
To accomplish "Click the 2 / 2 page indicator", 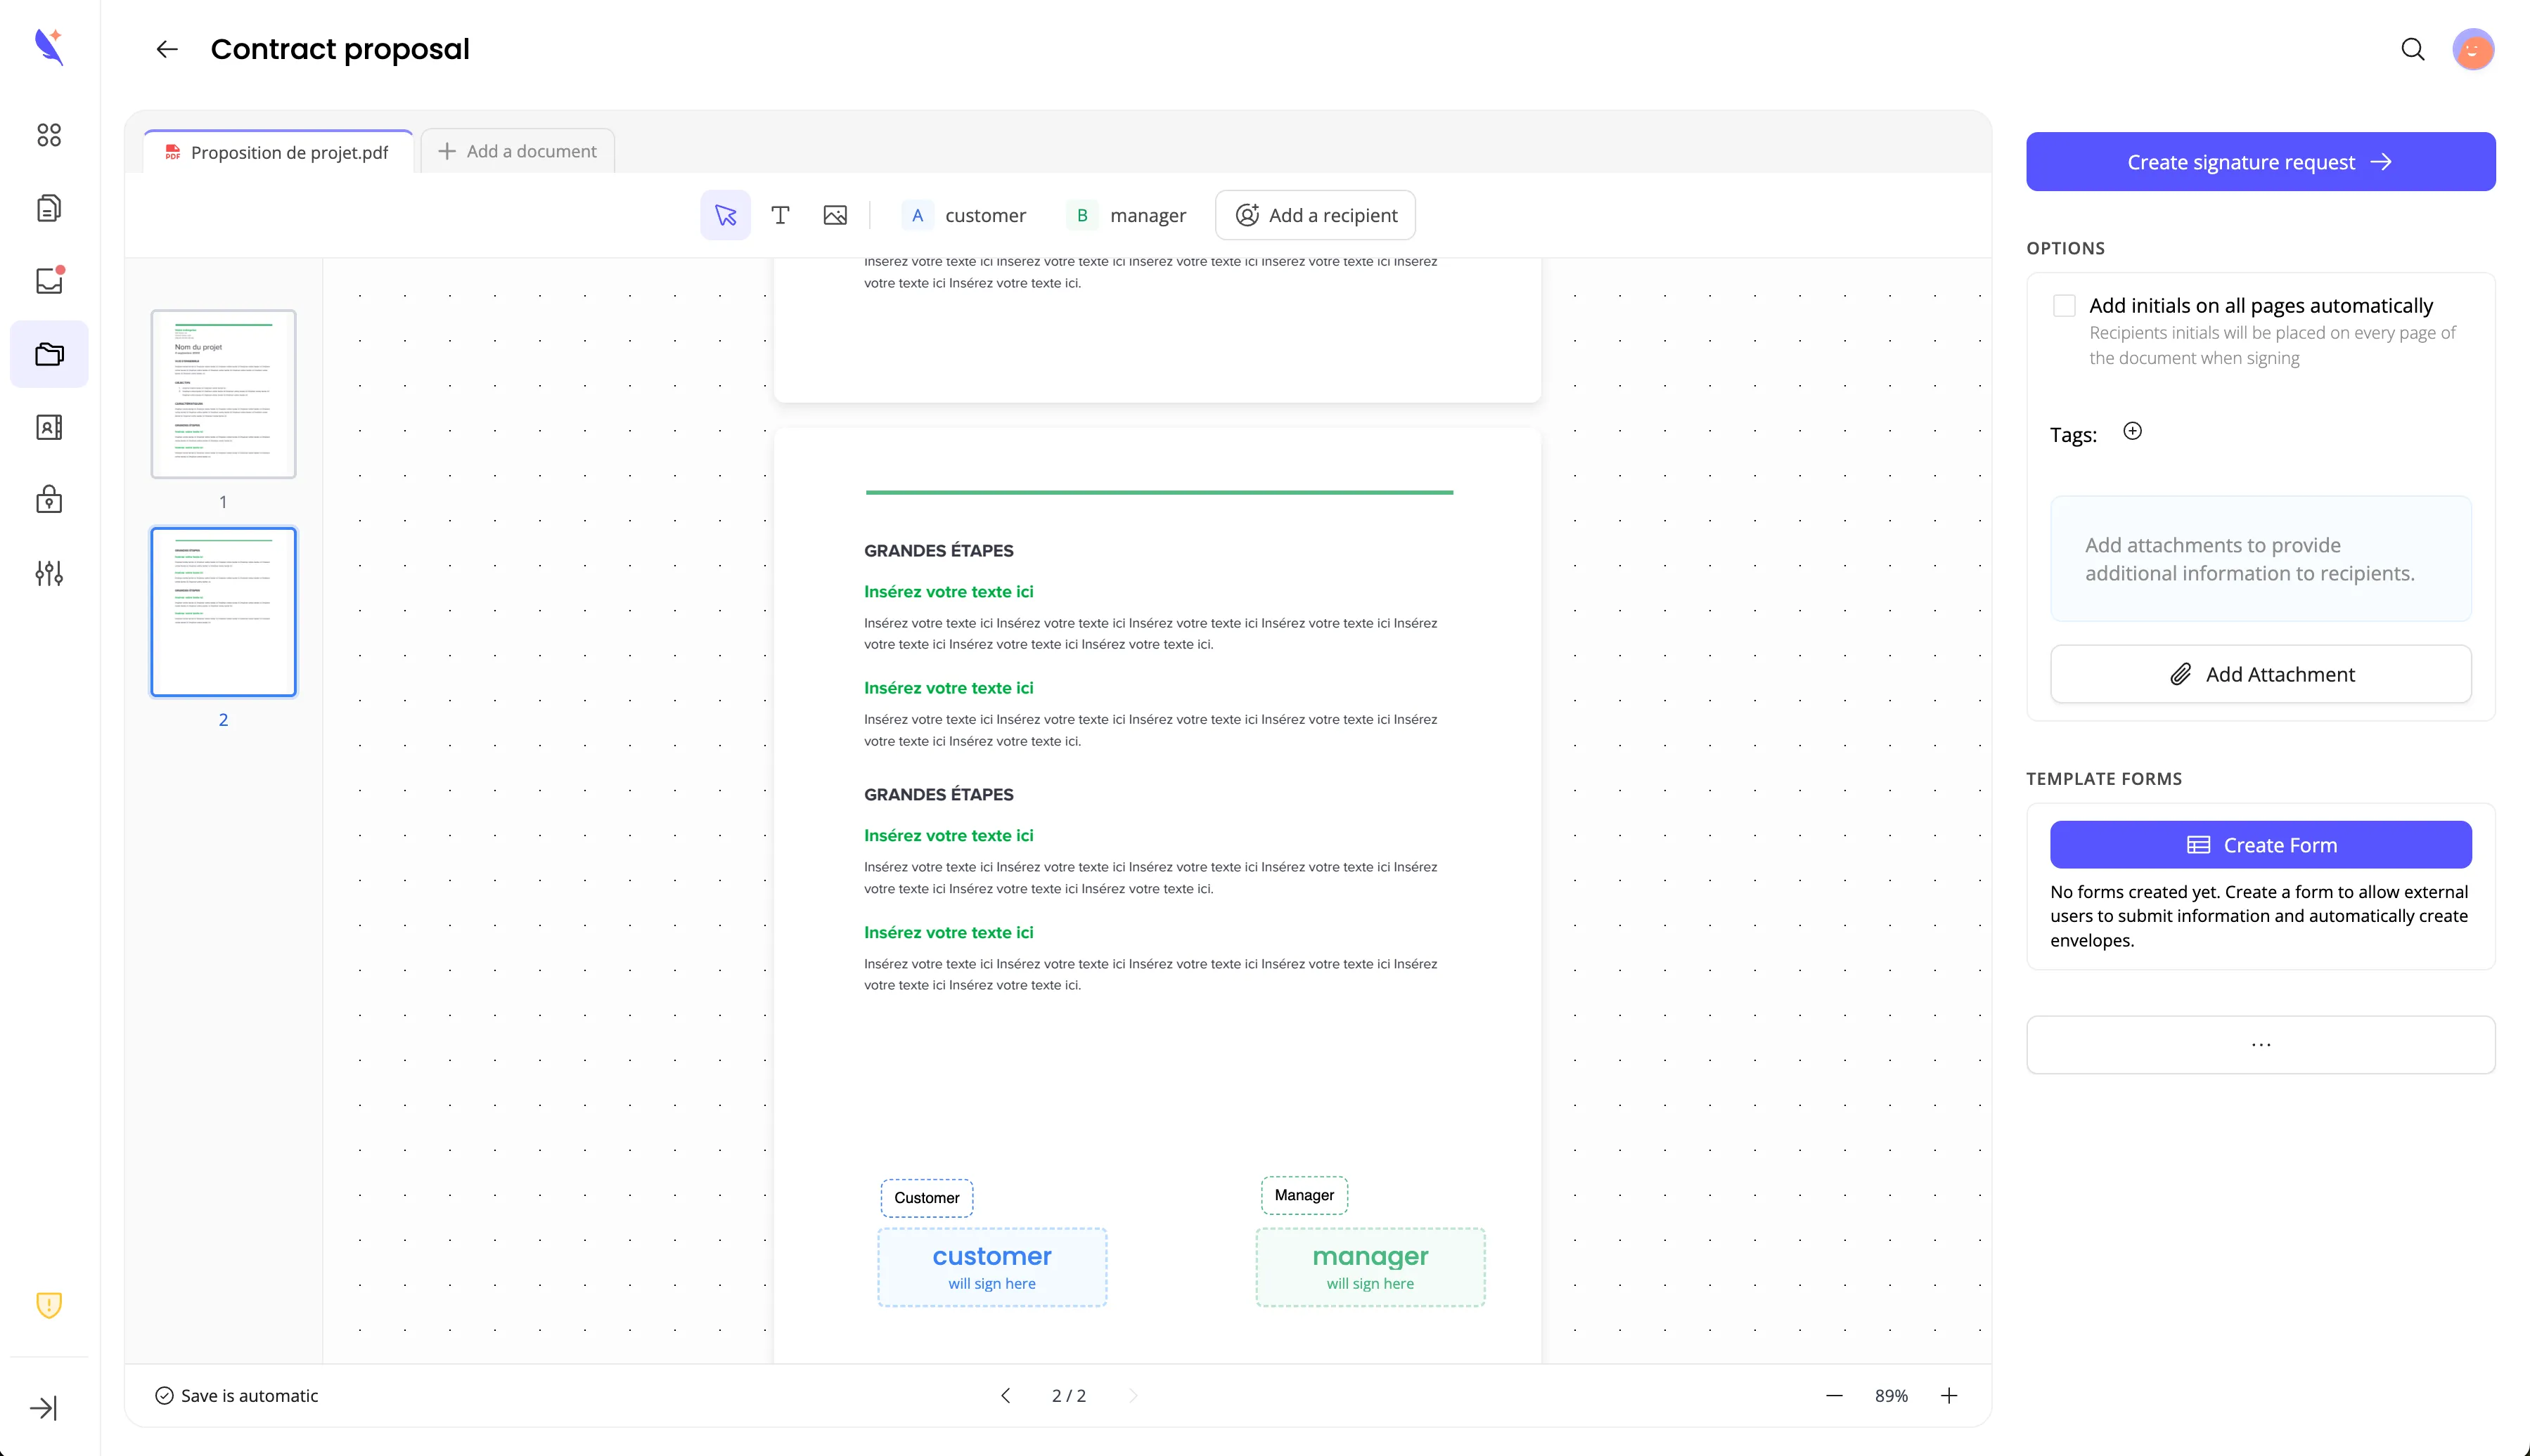I will (x=1068, y=1395).
